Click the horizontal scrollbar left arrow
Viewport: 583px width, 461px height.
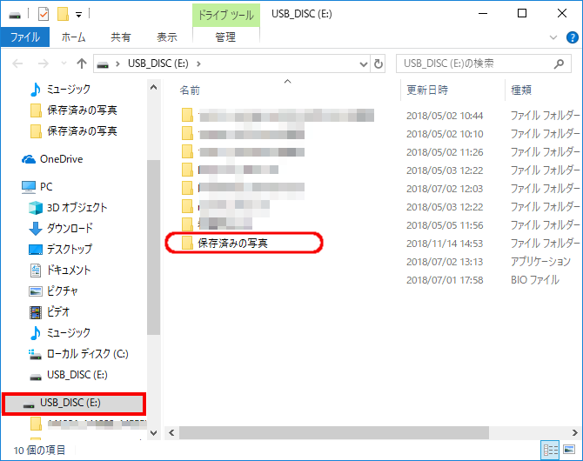(x=171, y=433)
